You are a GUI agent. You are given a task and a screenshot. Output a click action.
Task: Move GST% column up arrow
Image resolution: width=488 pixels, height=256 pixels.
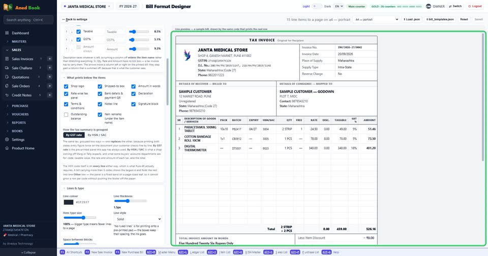(x=66, y=40)
